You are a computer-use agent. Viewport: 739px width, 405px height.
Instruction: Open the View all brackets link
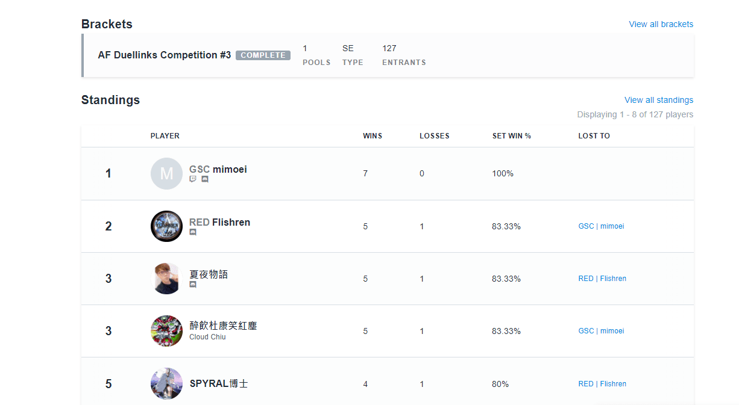(x=661, y=25)
